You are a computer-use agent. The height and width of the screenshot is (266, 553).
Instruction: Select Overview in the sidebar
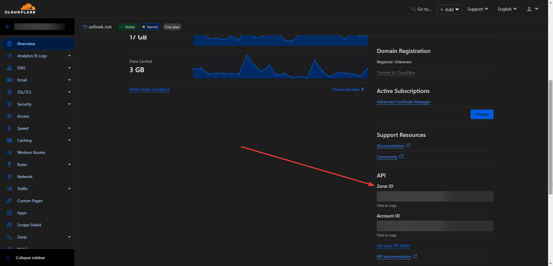point(26,44)
